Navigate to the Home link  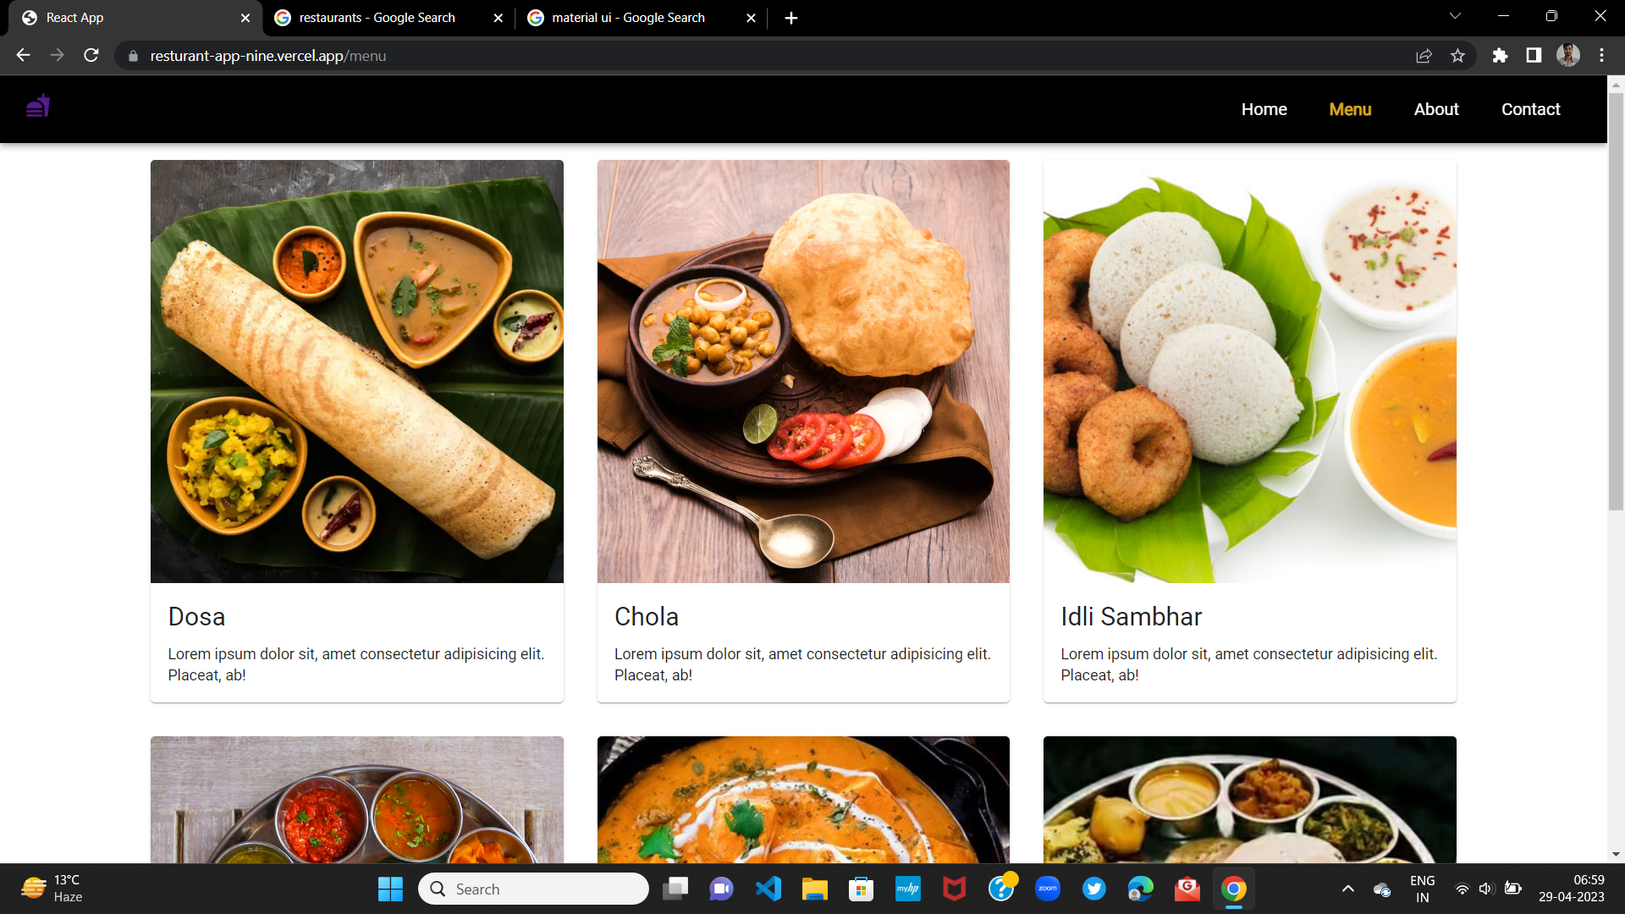coord(1264,109)
